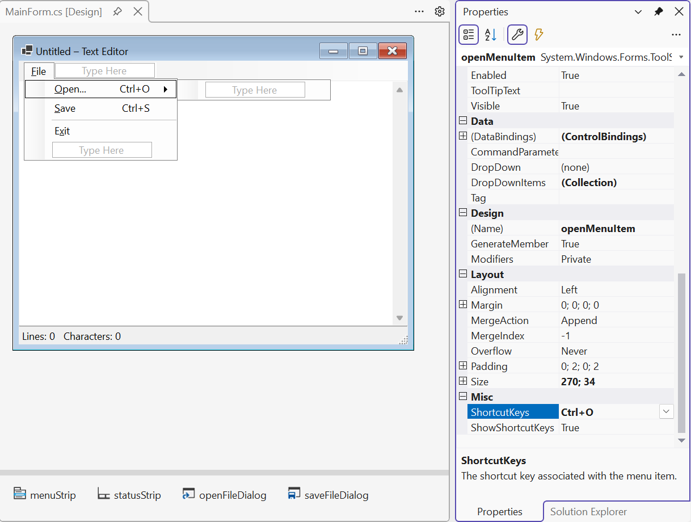
Task: Select the GenerateMember property row
Action: (571, 243)
